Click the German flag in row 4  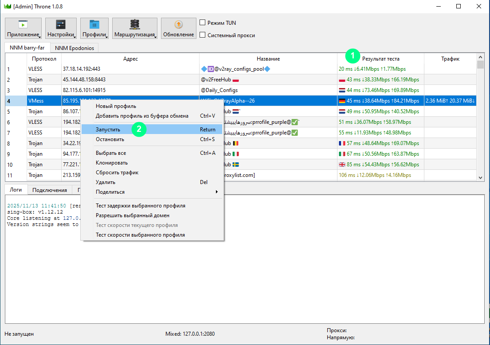[x=342, y=101]
